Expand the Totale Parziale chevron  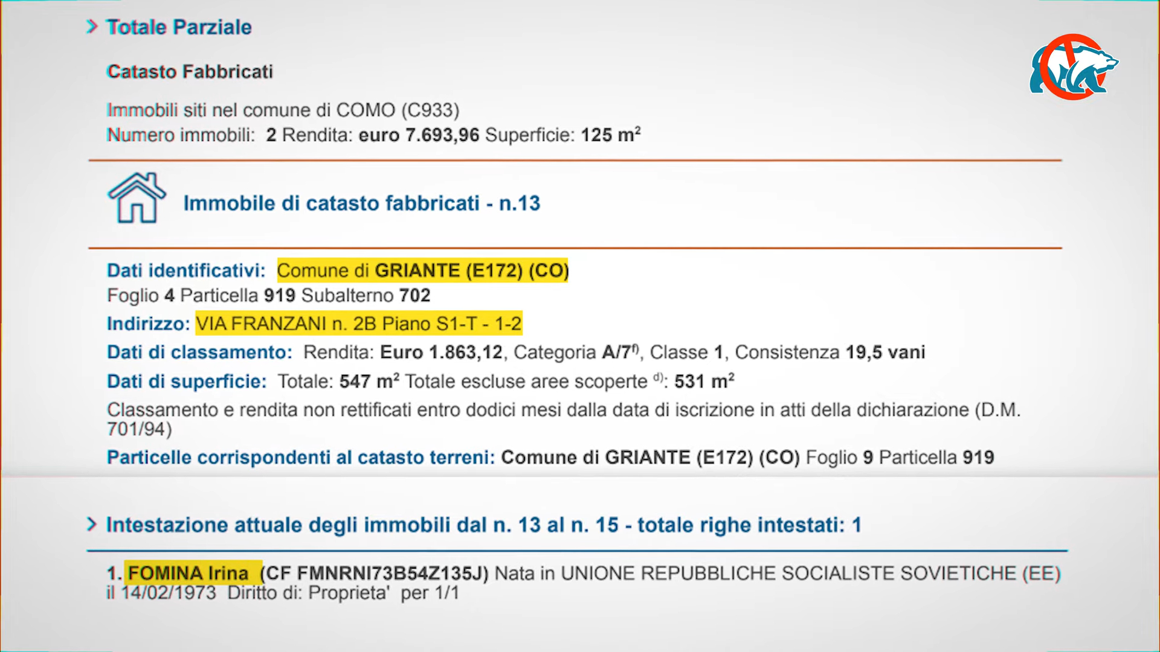pyautogui.click(x=92, y=27)
